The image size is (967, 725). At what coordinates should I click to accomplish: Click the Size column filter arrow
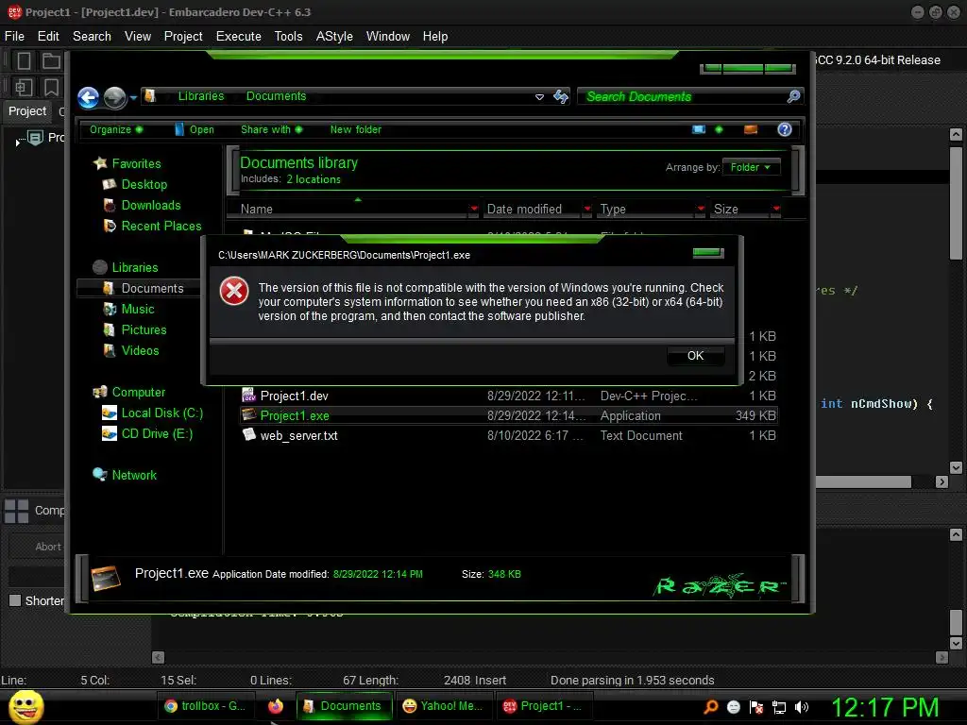coord(776,209)
